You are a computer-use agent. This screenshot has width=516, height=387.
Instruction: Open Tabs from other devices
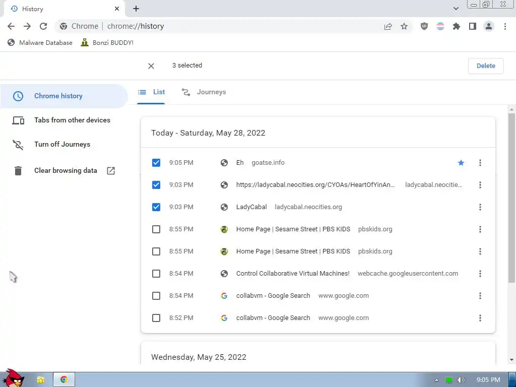pos(64,120)
